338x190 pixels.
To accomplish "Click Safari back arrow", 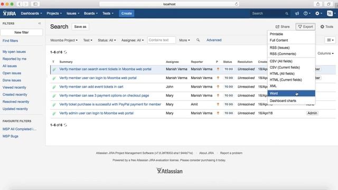I will pyautogui.click(x=20, y=4).
